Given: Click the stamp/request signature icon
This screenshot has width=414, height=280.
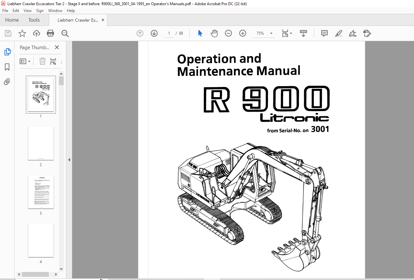Looking at the screenshot, I should click(x=367, y=33).
